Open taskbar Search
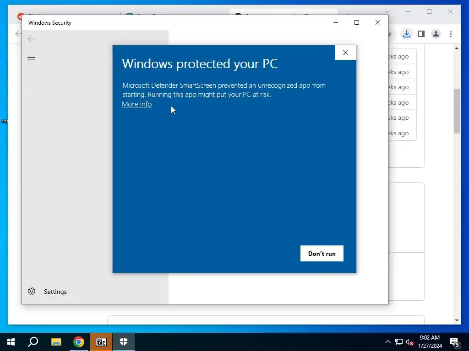The image size is (469, 351). (x=33, y=342)
